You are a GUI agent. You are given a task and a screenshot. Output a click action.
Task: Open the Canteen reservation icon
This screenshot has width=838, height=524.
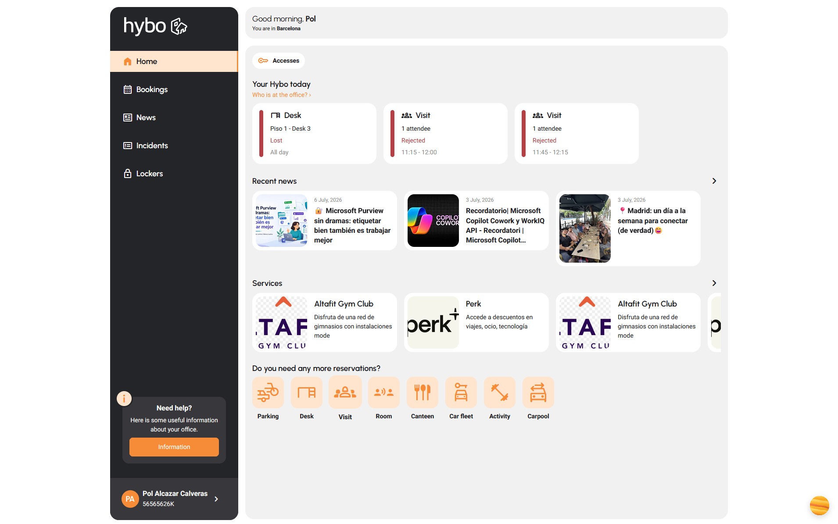click(422, 392)
